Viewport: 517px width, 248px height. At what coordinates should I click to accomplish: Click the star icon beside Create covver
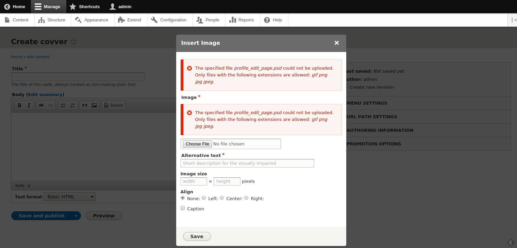click(x=73, y=42)
